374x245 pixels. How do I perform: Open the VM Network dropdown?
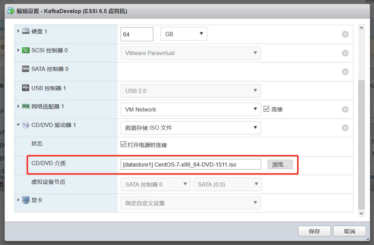tap(191, 109)
